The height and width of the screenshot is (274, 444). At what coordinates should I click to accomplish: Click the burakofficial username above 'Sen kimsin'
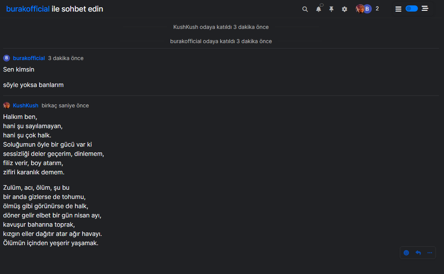[29, 58]
